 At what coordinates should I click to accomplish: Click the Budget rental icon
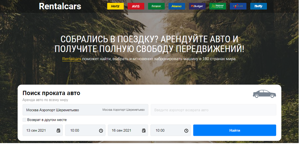(197, 6)
